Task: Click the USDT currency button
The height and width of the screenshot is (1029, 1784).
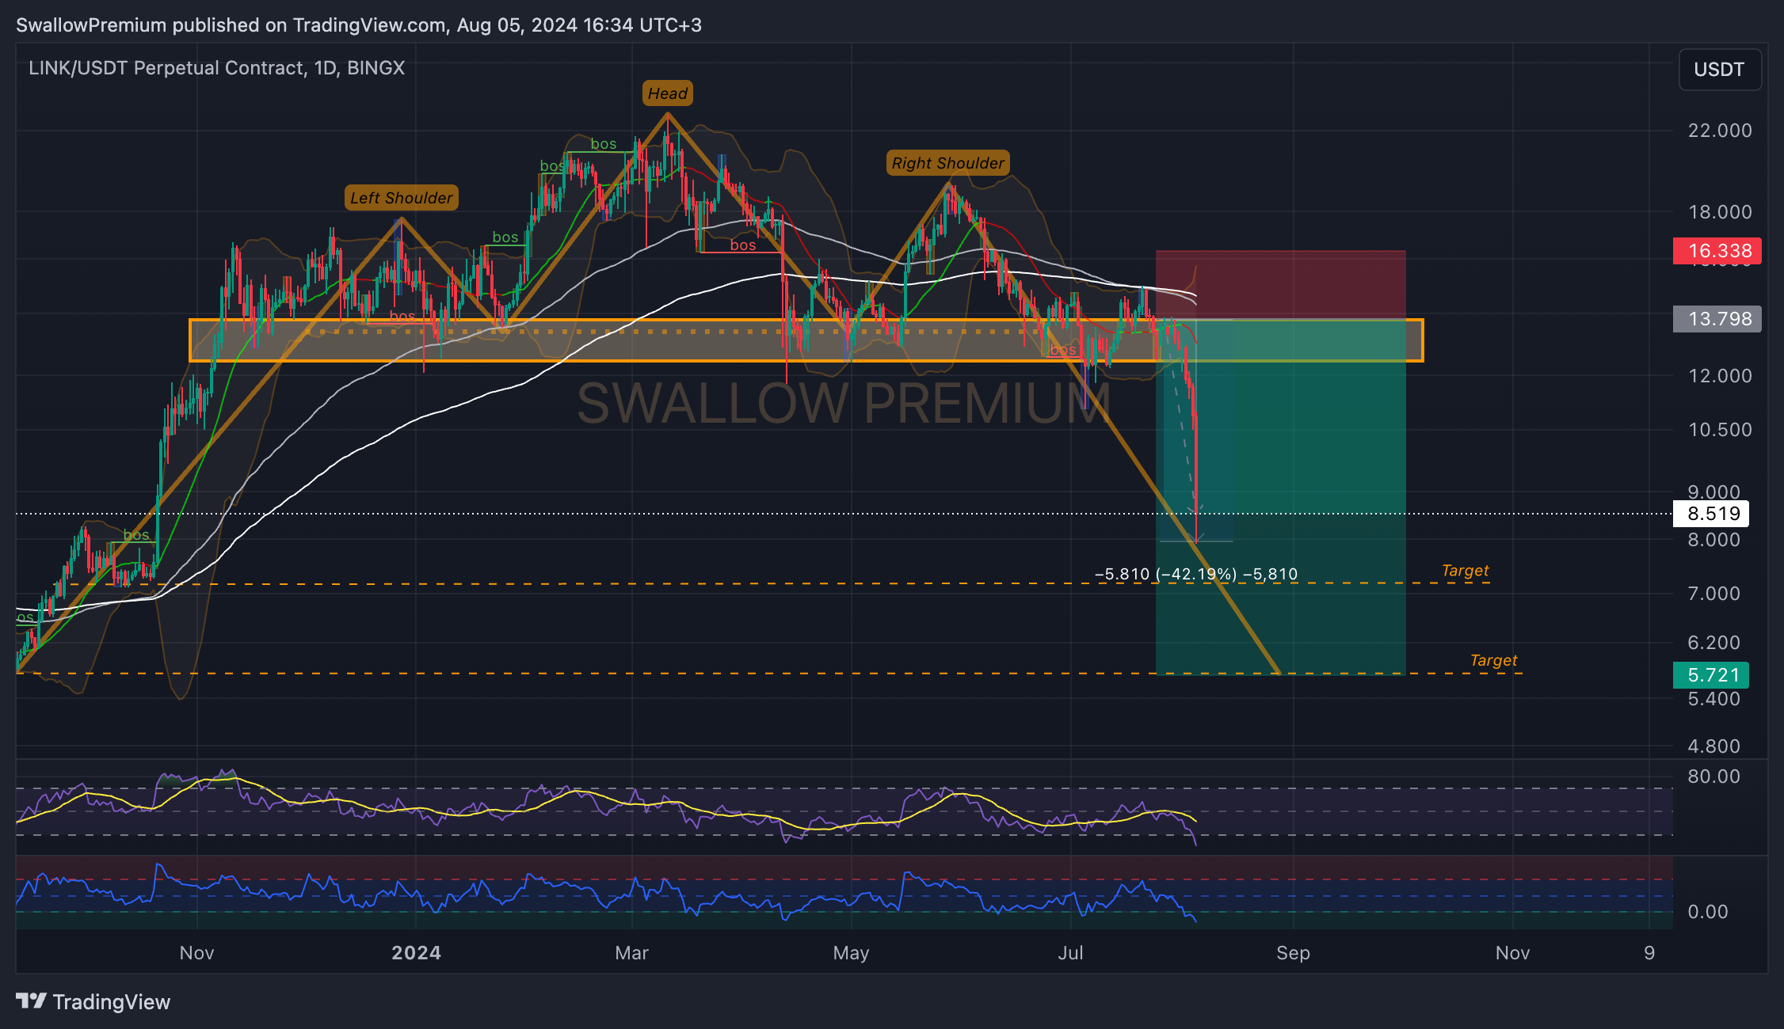Action: [x=1719, y=70]
